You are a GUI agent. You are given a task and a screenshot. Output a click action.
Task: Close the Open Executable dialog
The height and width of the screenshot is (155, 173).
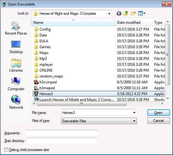(x=167, y=4)
